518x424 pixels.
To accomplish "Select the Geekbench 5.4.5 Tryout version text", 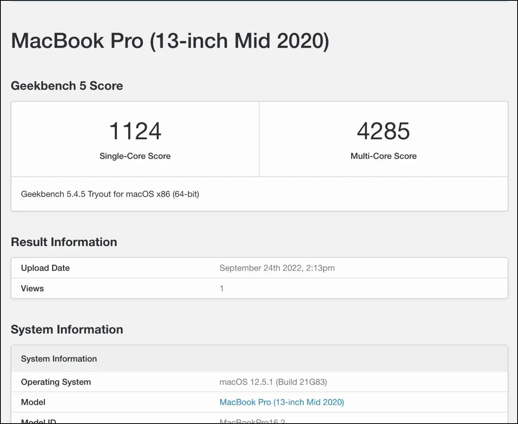I will (110, 194).
